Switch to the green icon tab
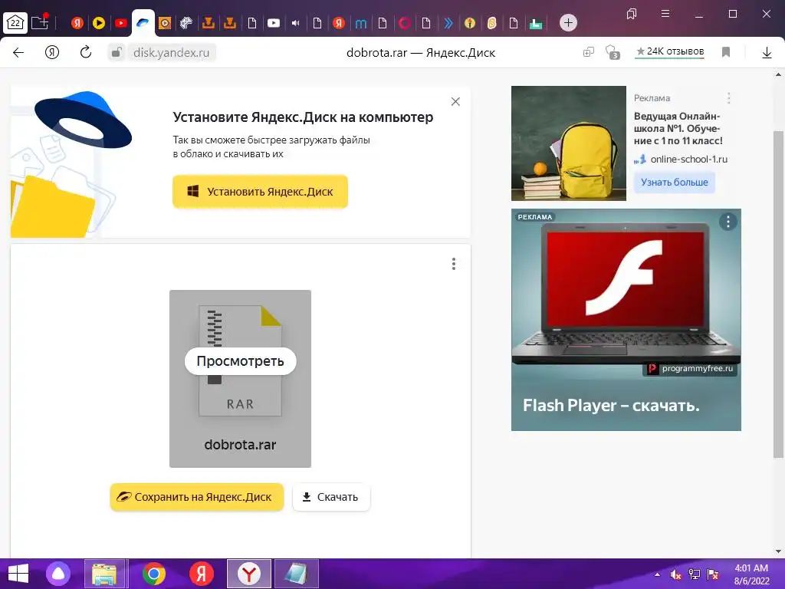Screen dimensions: 785x589 (x=536, y=23)
